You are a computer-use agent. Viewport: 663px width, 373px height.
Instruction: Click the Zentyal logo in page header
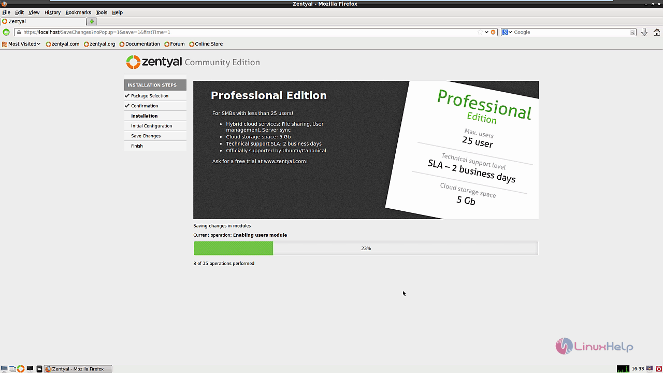[154, 62]
